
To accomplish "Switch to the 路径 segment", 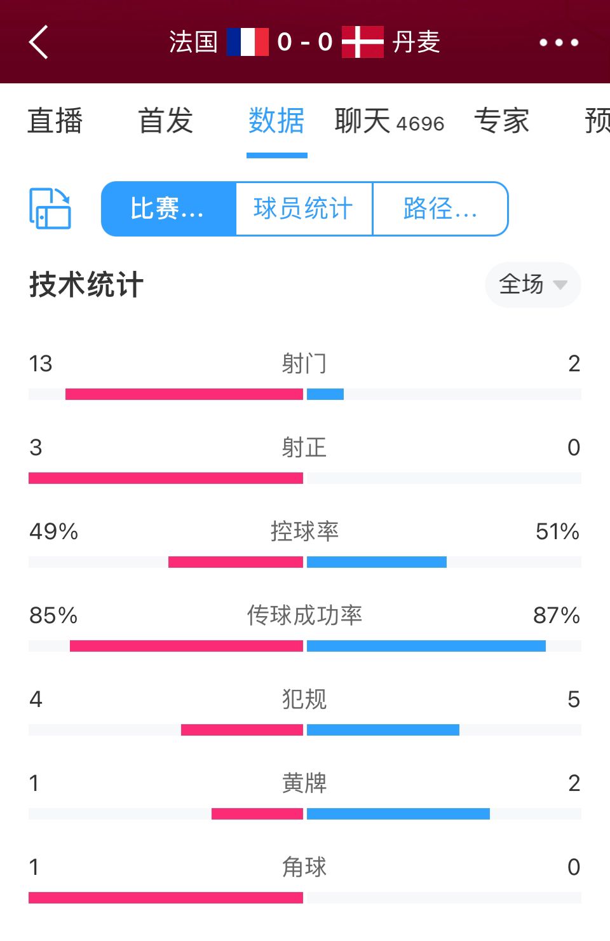I will (x=440, y=209).
